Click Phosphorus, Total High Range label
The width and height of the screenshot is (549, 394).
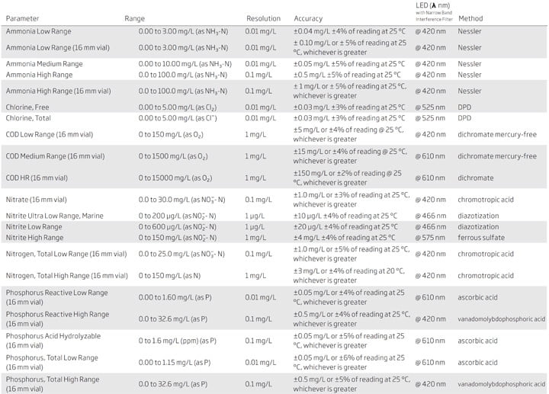[x=53, y=384]
